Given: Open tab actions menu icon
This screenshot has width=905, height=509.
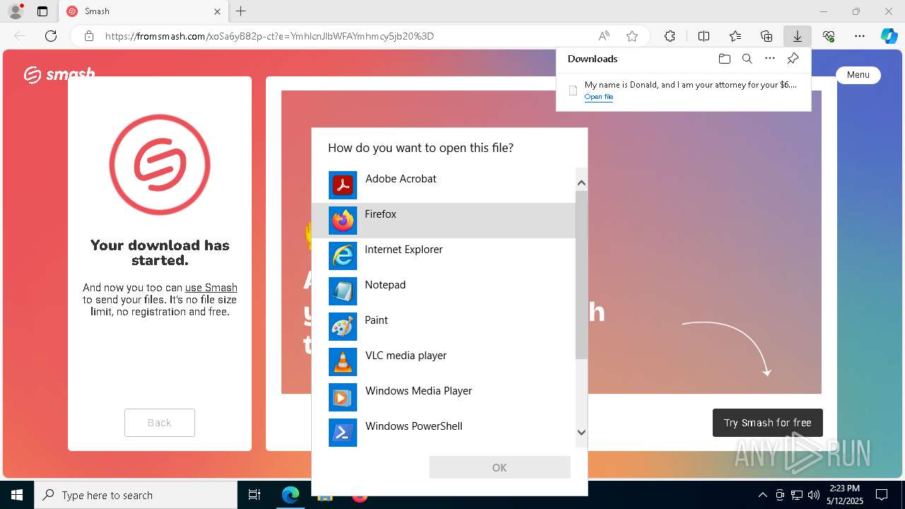Looking at the screenshot, I should [42, 11].
